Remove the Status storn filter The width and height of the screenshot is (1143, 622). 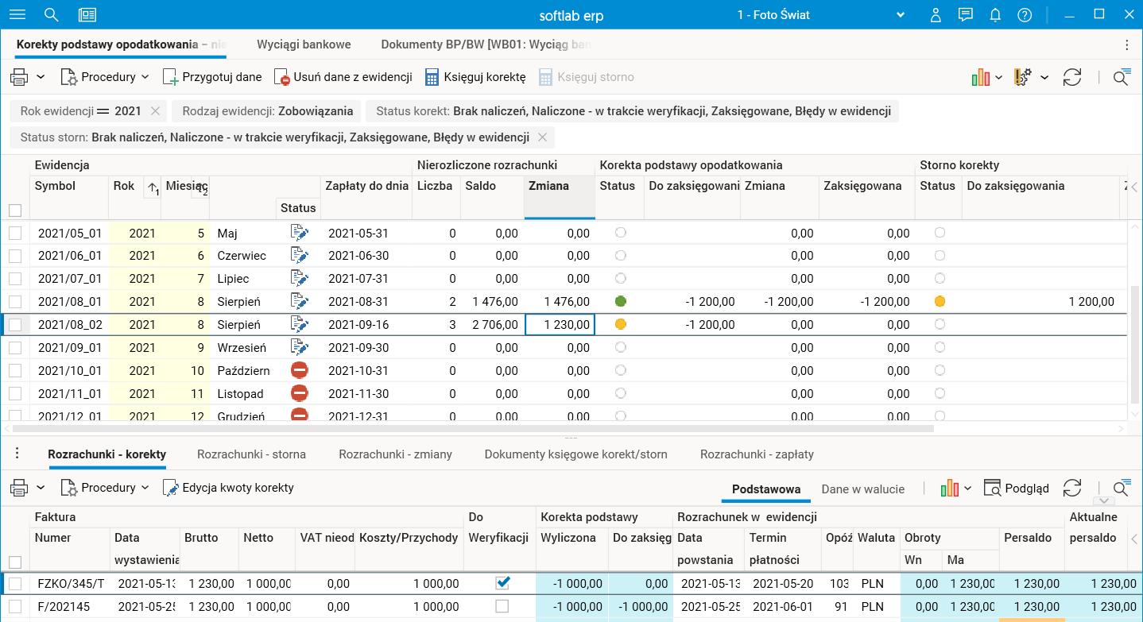tap(542, 137)
